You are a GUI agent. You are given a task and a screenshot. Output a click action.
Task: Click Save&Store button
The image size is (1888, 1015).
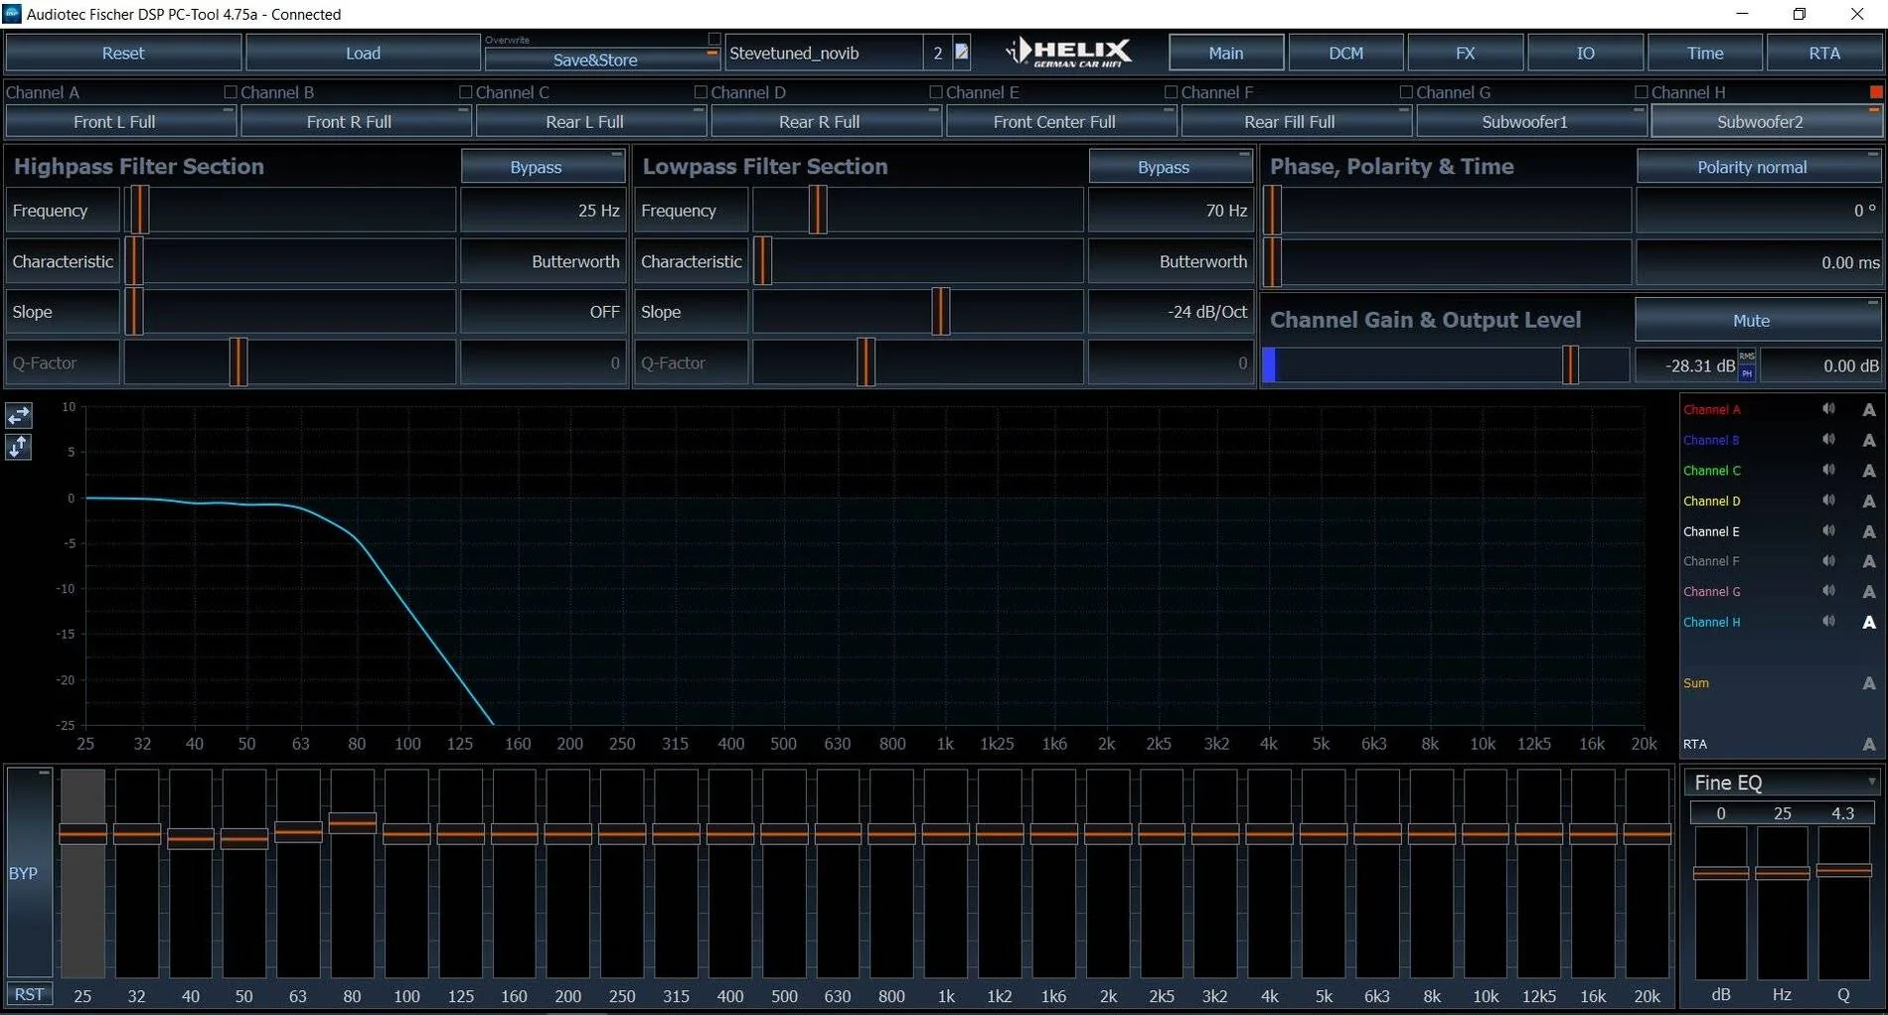[602, 60]
